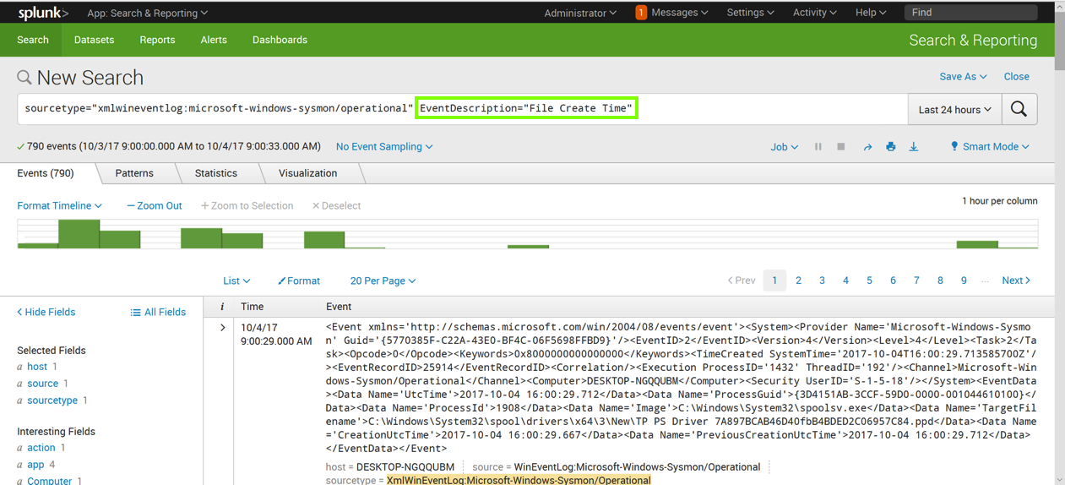This screenshot has width=1065, height=485.
Task: Select sourcetype field in sidebar
Action: pyautogui.click(x=52, y=401)
